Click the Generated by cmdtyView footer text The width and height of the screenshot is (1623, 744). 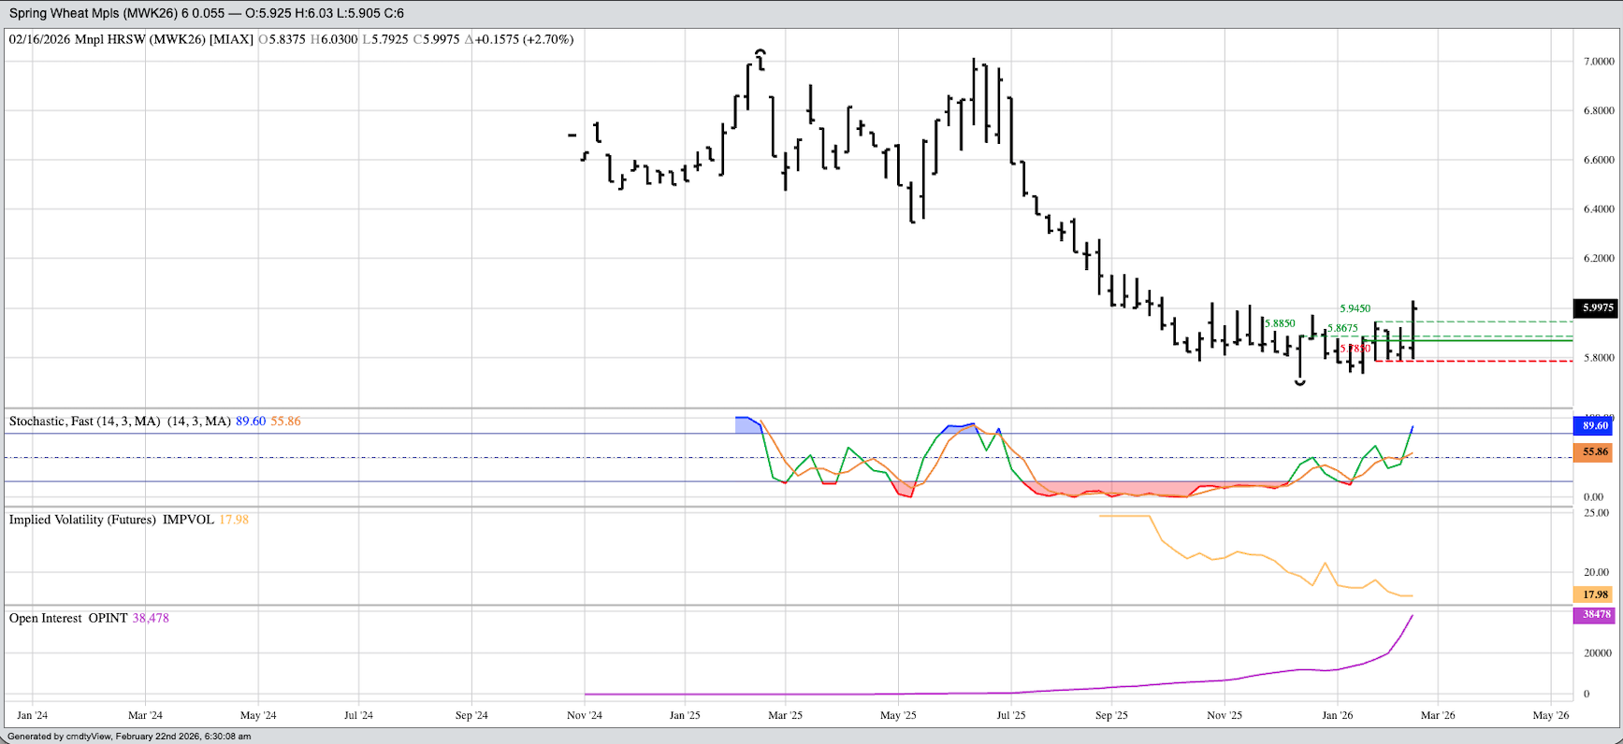tap(129, 737)
